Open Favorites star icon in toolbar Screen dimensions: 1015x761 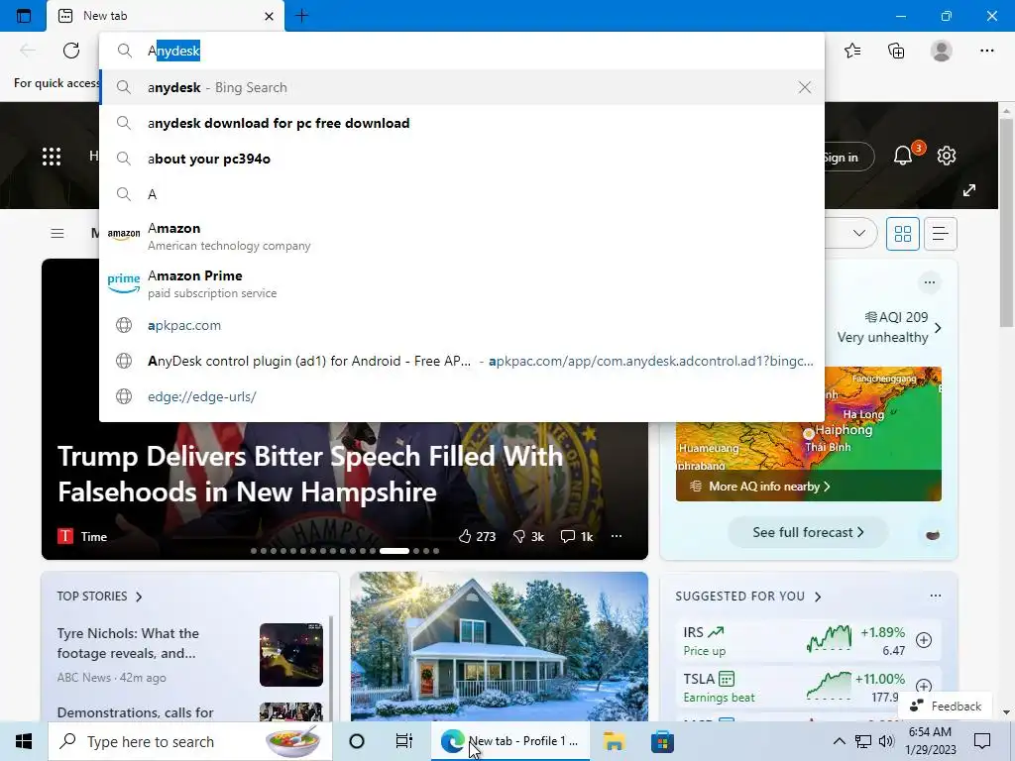(x=852, y=51)
